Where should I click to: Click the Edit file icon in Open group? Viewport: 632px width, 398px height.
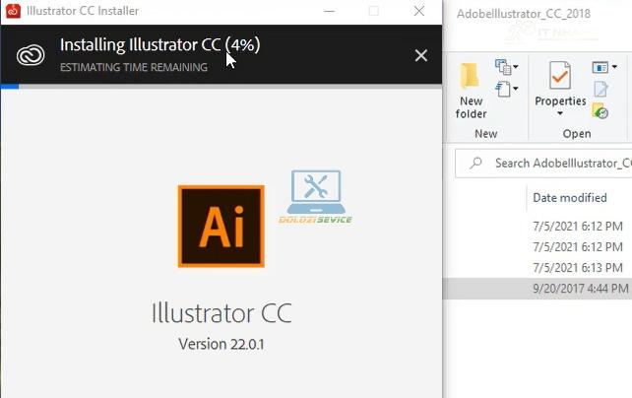pyautogui.click(x=600, y=90)
